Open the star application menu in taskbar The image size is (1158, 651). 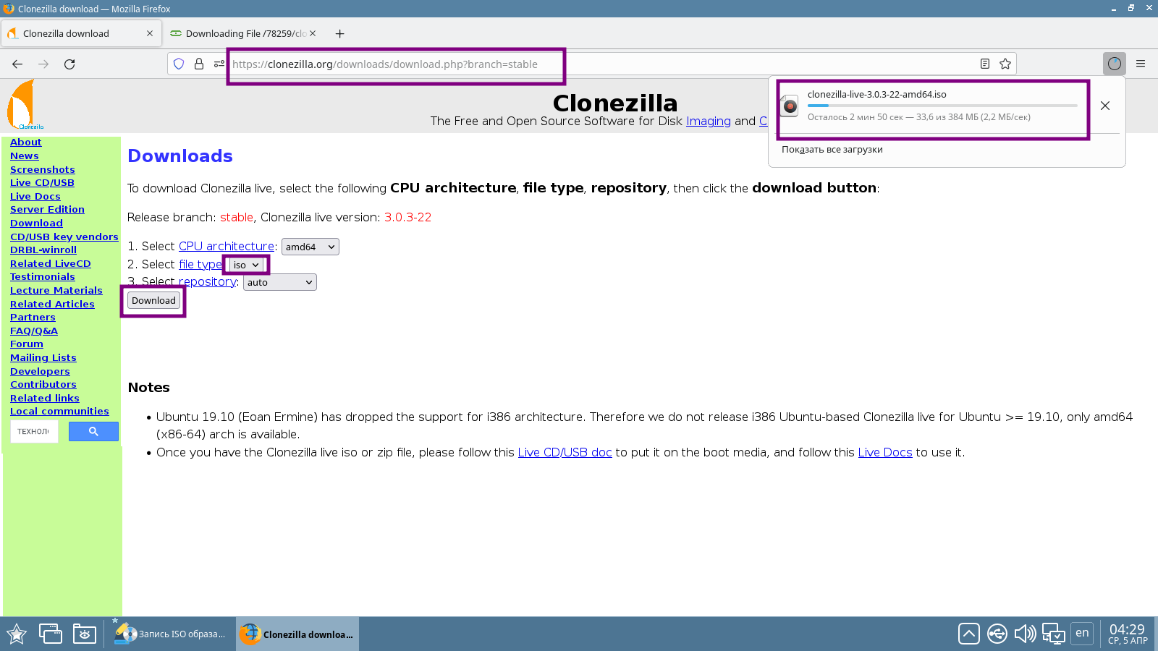(17, 634)
